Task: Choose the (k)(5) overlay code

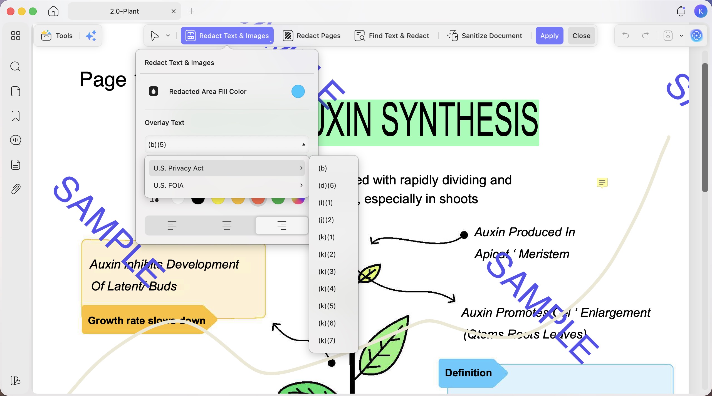Action: pos(333,306)
